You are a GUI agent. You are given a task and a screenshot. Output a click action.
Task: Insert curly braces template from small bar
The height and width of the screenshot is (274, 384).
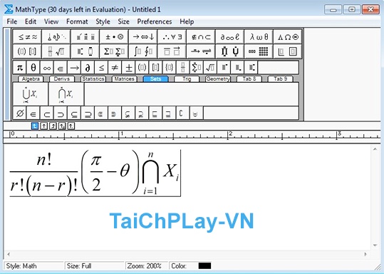(170, 68)
